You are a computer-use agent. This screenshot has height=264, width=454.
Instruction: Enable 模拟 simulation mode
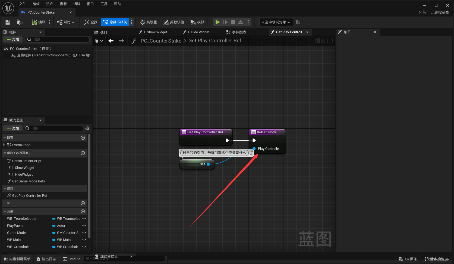pos(197,22)
